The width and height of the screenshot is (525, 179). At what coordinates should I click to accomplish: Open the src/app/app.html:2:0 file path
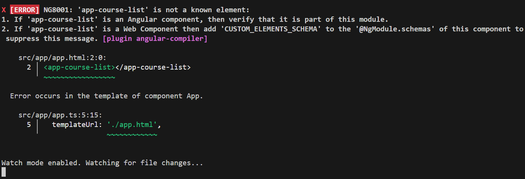62,58
